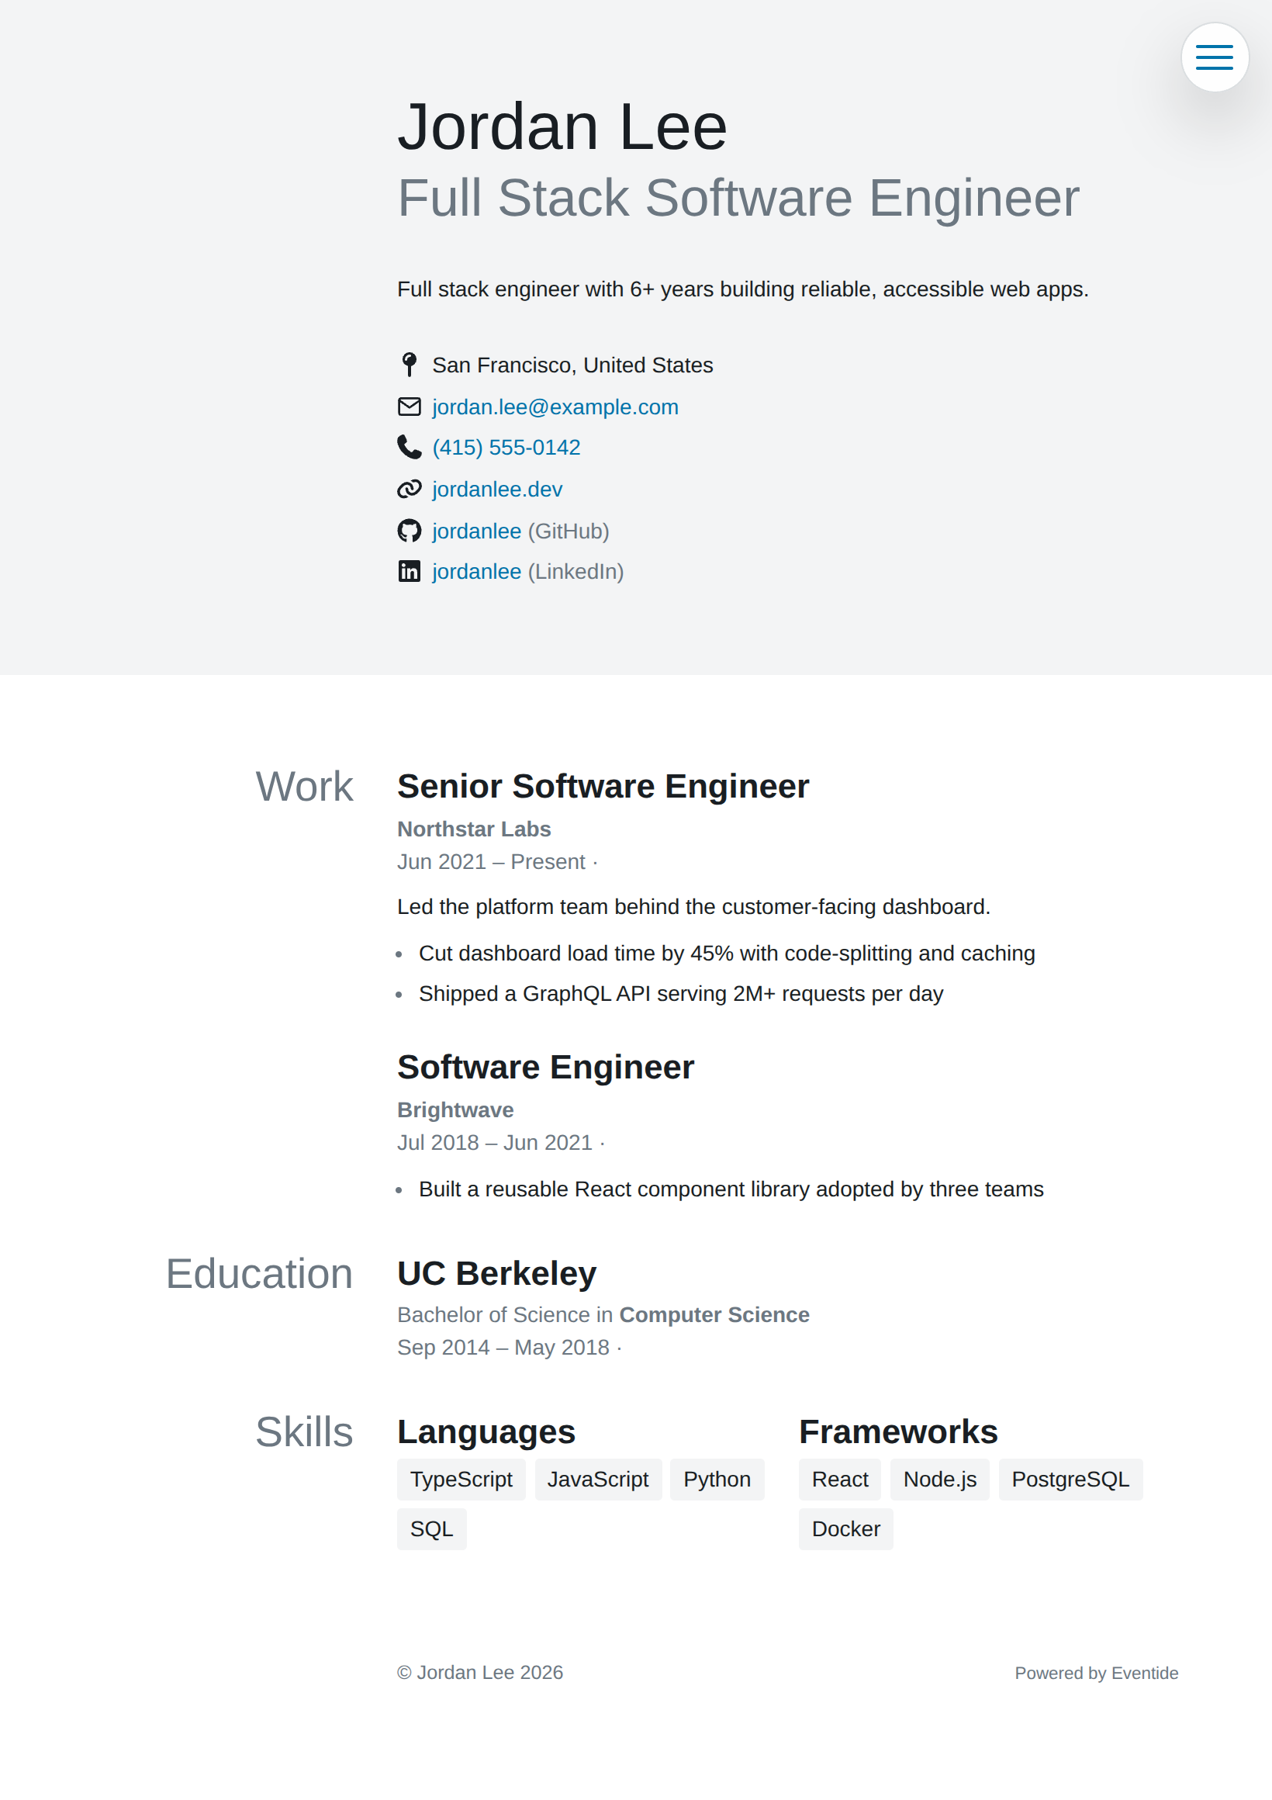Click the chain link website icon
This screenshot has height=1800, width=1272.
(x=409, y=490)
